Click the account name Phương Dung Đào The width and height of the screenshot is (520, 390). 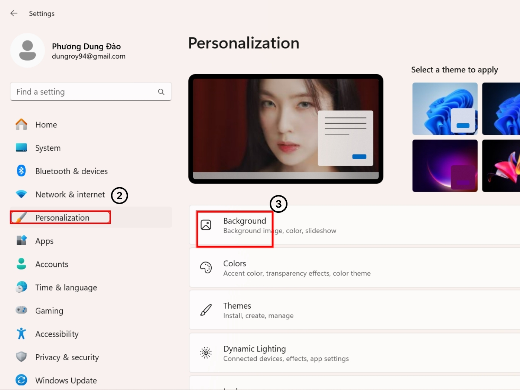(x=86, y=46)
